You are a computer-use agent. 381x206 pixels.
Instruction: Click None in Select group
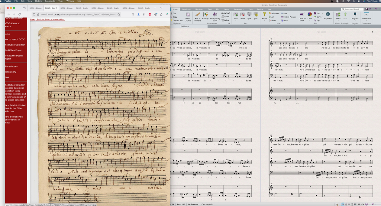(x=272, y=21)
